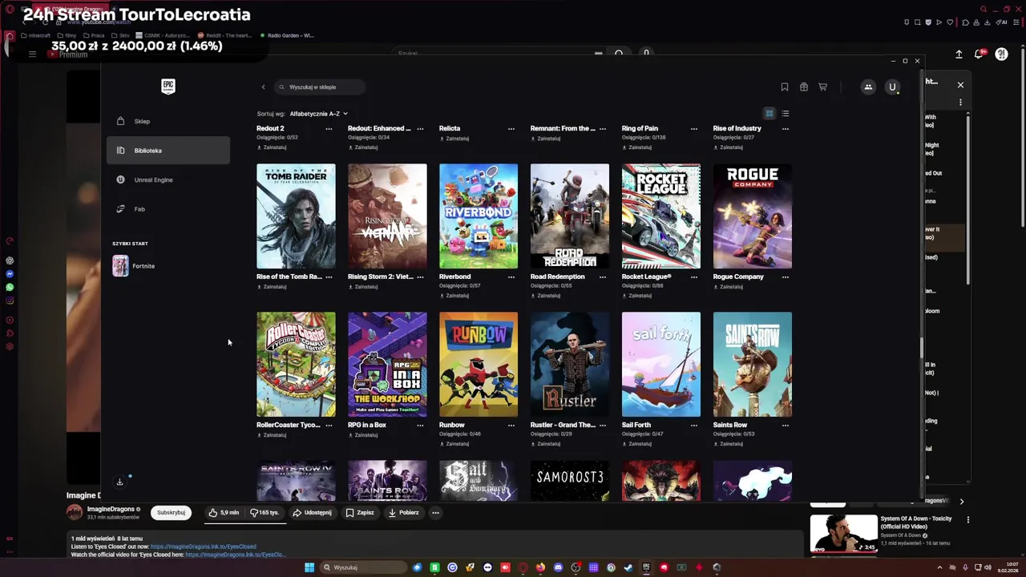The image size is (1026, 577).
Task: Open options menu for Redout 2
Action: click(329, 128)
